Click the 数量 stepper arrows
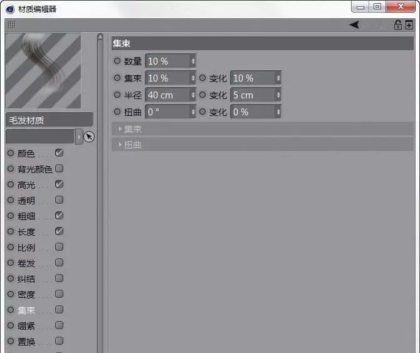This screenshot has height=353, width=420. pos(193,61)
